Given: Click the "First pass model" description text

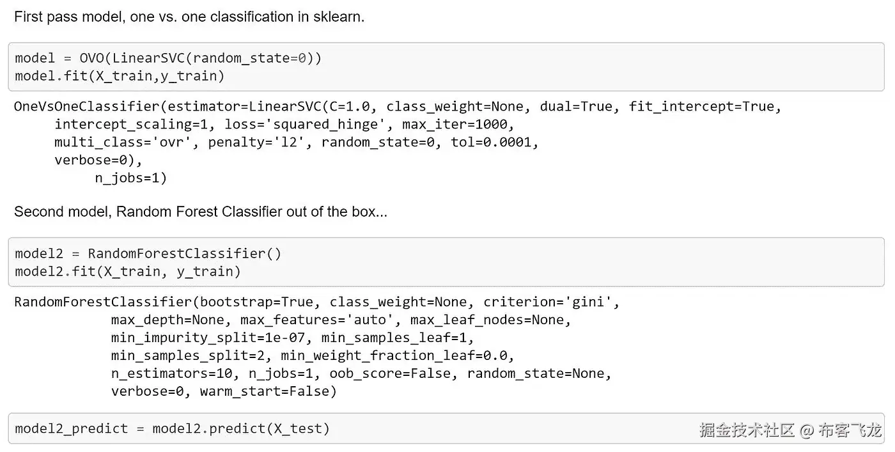Looking at the screenshot, I should 189,17.
